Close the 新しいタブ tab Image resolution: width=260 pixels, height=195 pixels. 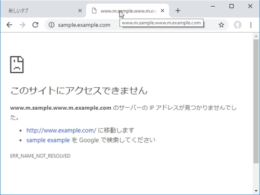(x=80, y=11)
